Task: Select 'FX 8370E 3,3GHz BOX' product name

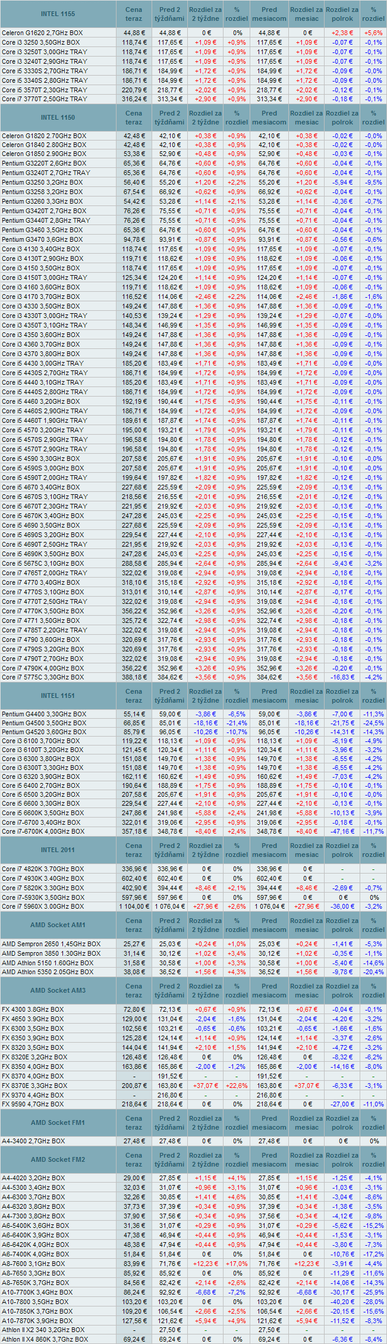Action: (x=34, y=1086)
